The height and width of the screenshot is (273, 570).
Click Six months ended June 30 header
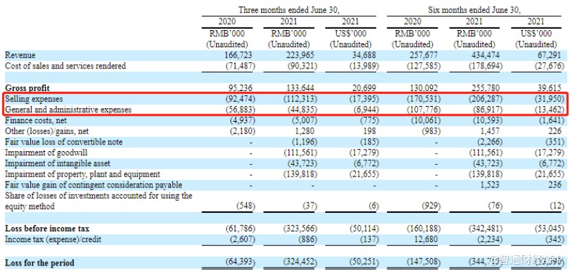[474, 10]
